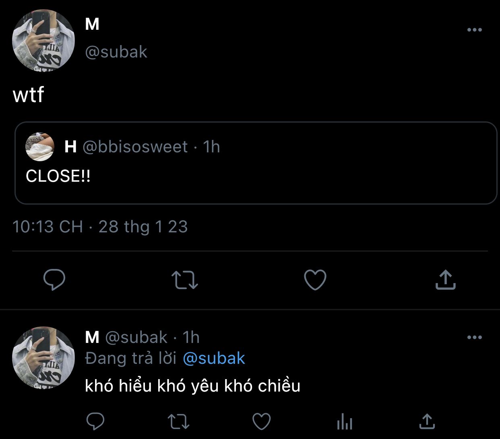500x439 pixels.
Task: Click the blue @subak mention link
Action: (214, 358)
